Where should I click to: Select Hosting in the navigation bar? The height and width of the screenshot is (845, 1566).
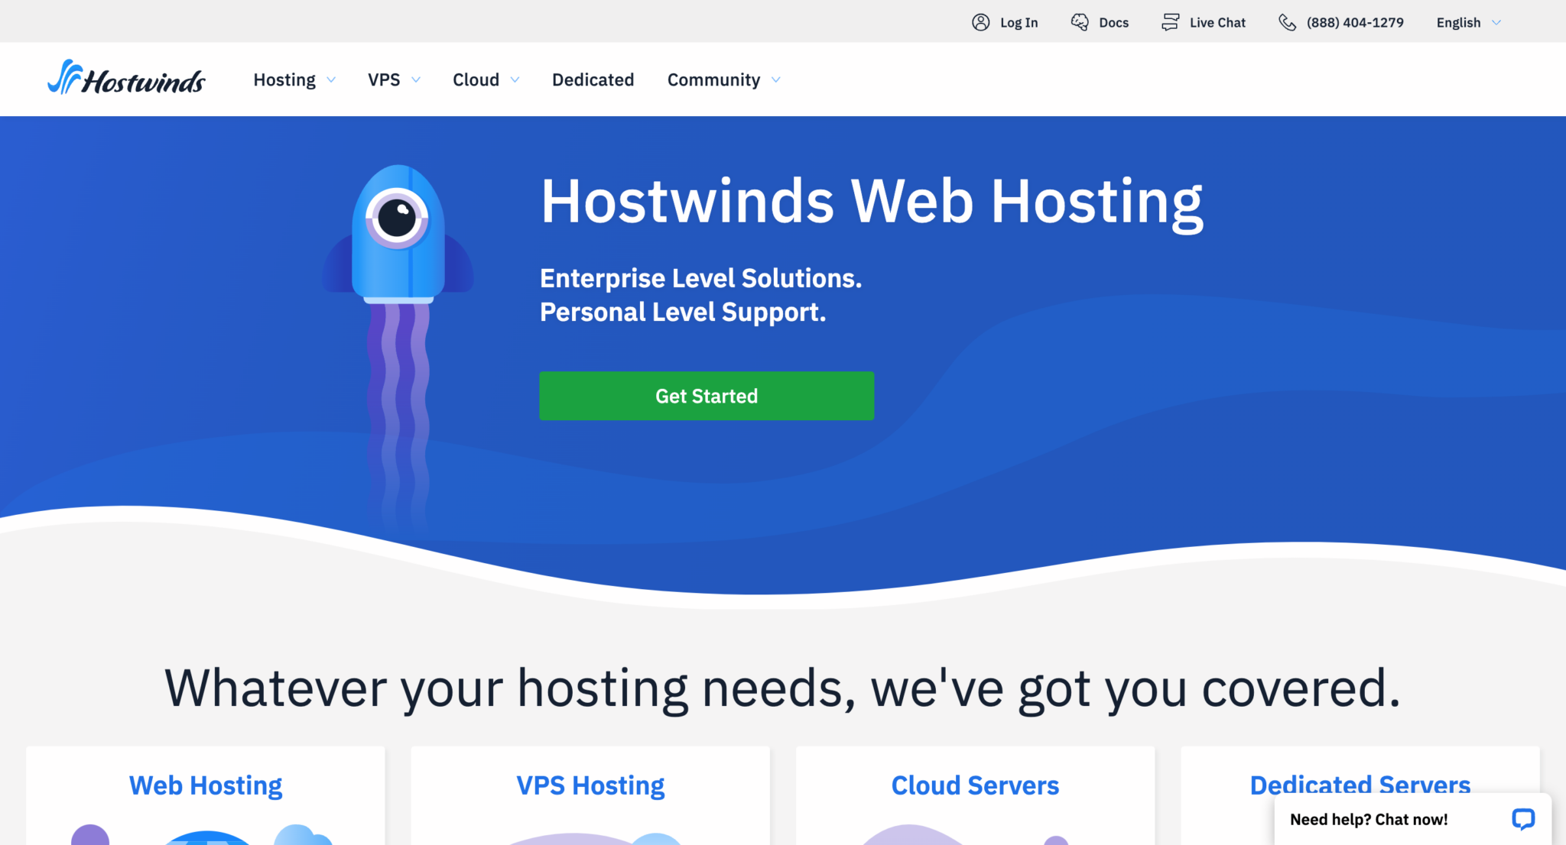click(x=284, y=79)
